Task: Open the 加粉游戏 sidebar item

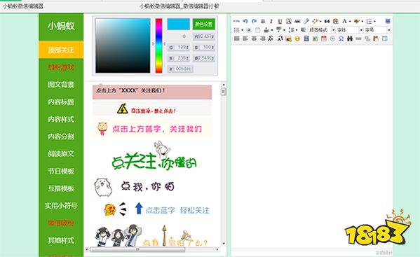Action: click(61, 67)
